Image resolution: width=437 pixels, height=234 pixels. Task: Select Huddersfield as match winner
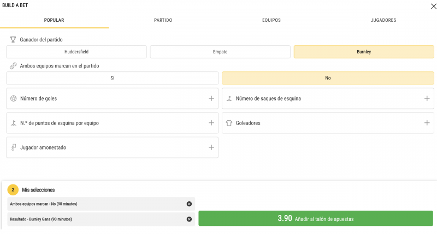76,52
